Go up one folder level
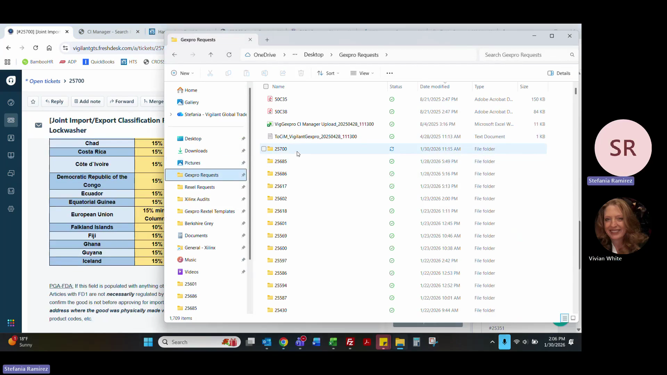This screenshot has height=375, width=667. coord(211,55)
